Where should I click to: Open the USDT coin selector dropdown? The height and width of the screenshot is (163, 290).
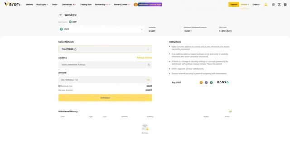(x=101, y=29)
